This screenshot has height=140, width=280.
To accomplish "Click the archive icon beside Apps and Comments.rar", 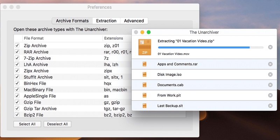I will 145,64.
